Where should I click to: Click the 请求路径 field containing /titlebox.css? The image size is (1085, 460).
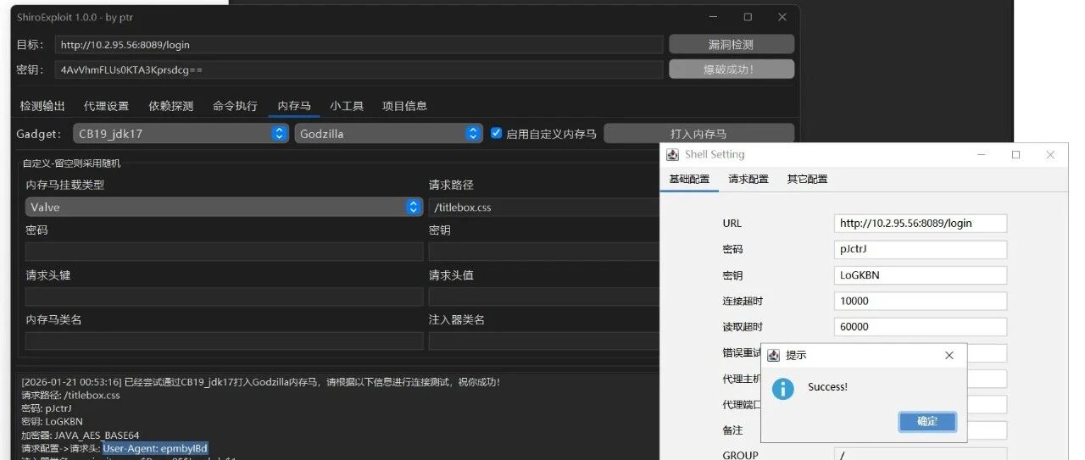coord(544,207)
